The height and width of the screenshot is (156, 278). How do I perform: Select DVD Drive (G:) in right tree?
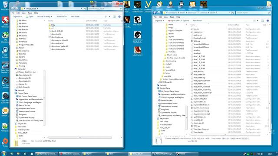point(166,82)
